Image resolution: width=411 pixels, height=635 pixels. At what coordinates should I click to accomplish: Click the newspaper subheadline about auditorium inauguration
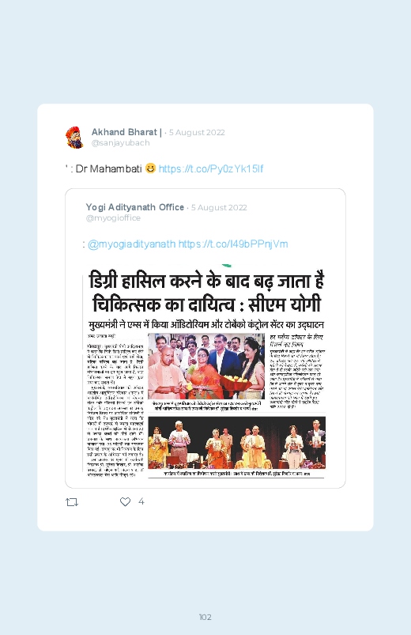tap(206, 325)
